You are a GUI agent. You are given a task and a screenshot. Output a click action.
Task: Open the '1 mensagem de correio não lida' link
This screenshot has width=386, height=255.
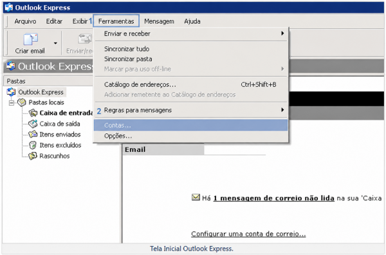(274, 198)
